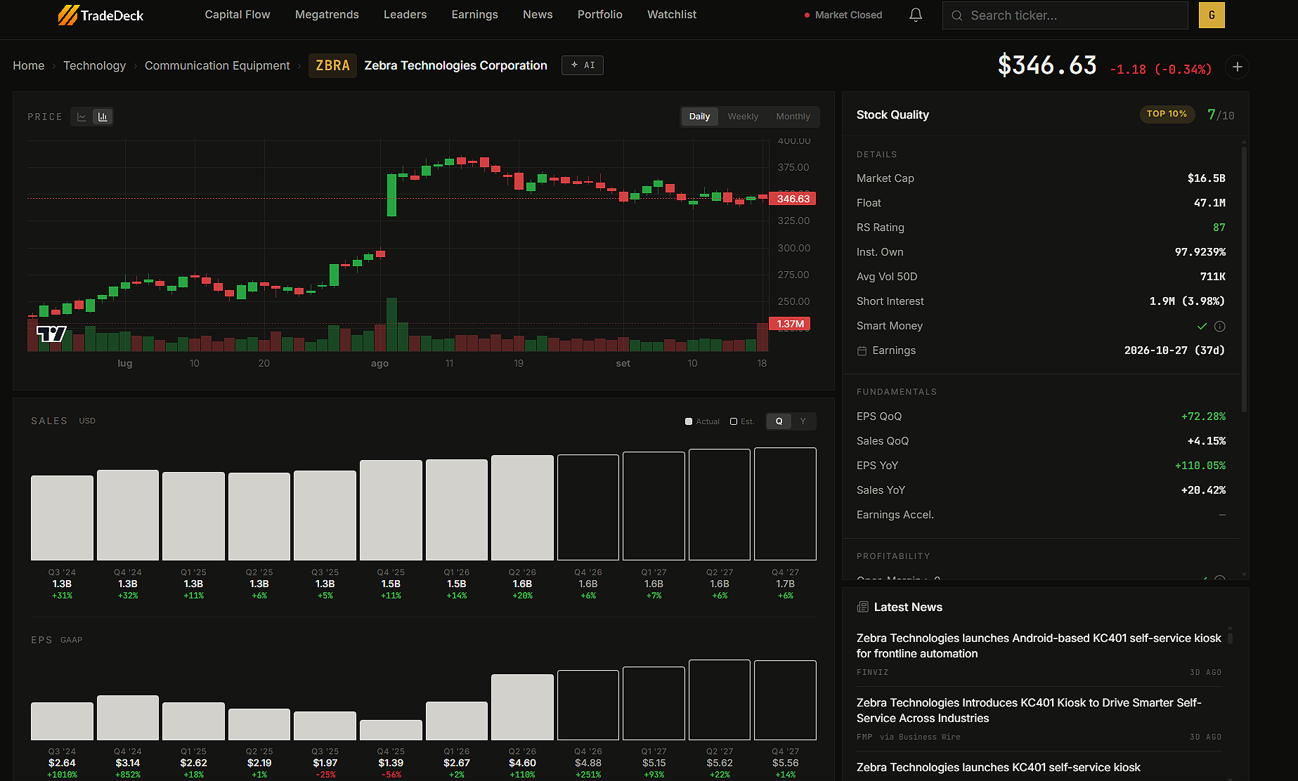Click the Search ticker input field

click(x=1065, y=15)
